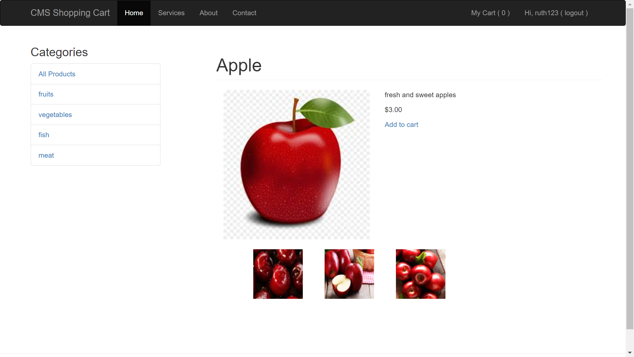Open the large Apple product image
The height and width of the screenshot is (357, 634).
pyautogui.click(x=297, y=165)
